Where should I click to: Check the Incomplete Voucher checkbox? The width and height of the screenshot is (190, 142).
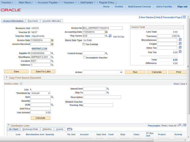coord(84,58)
